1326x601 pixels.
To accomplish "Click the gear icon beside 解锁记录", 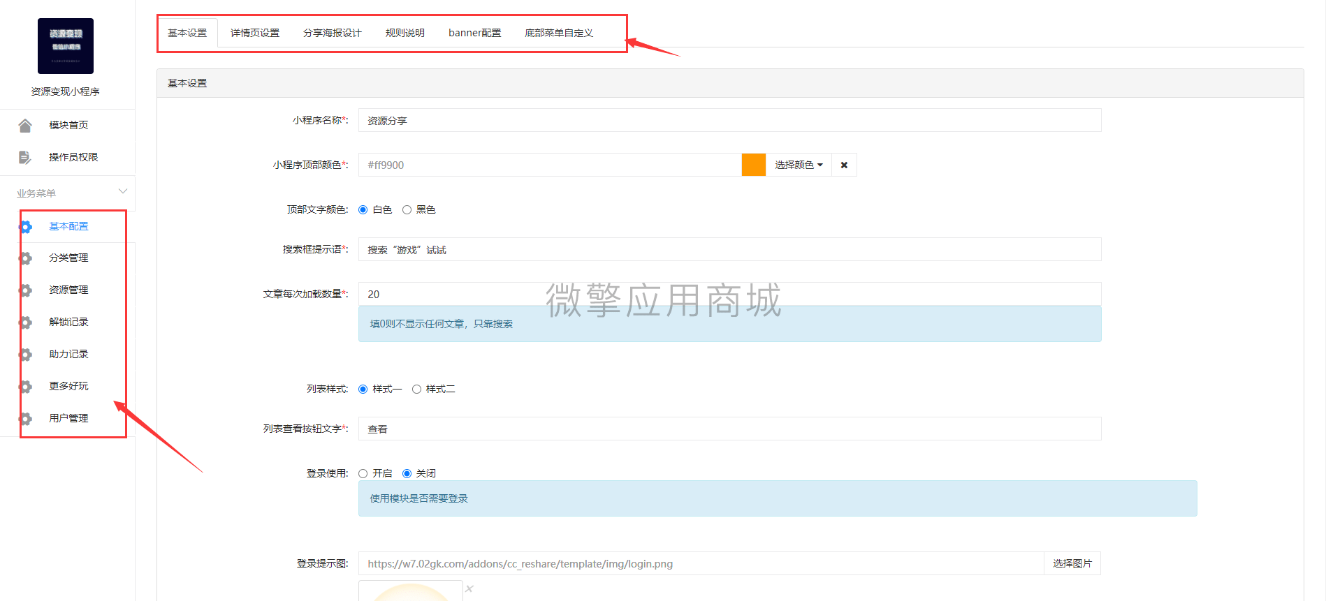I will [26, 322].
